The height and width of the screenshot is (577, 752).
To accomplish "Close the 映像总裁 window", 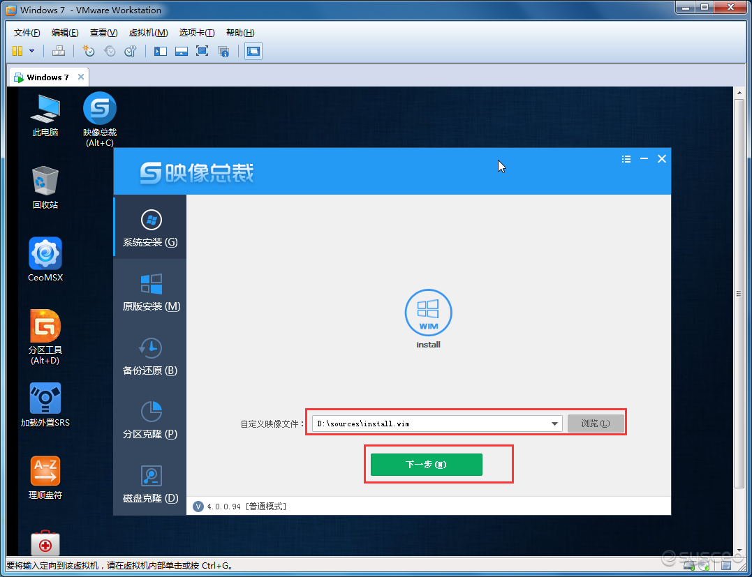I will point(662,158).
